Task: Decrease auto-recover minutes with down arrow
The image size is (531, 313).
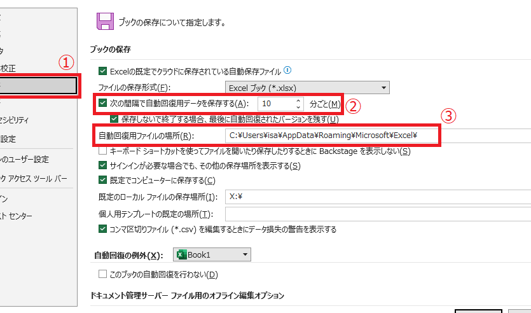Action: 298,107
